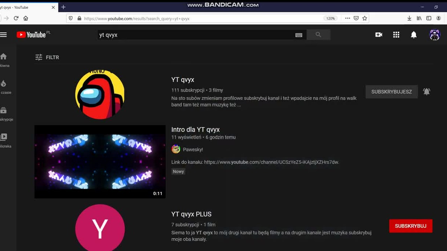The image size is (447, 251).
Task: Open the on-screen keyboard icon in search box
Action: [x=299, y=35]
